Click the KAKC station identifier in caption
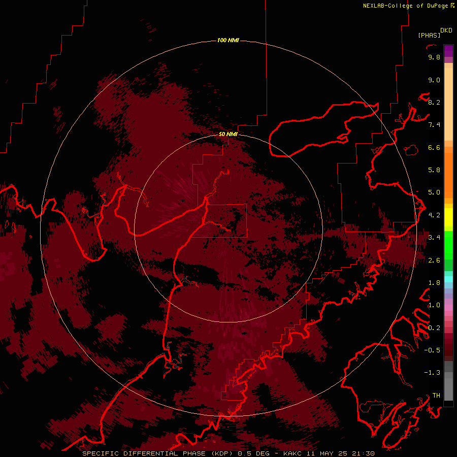This screenshot has width=457, height=457. click(293, 453)
